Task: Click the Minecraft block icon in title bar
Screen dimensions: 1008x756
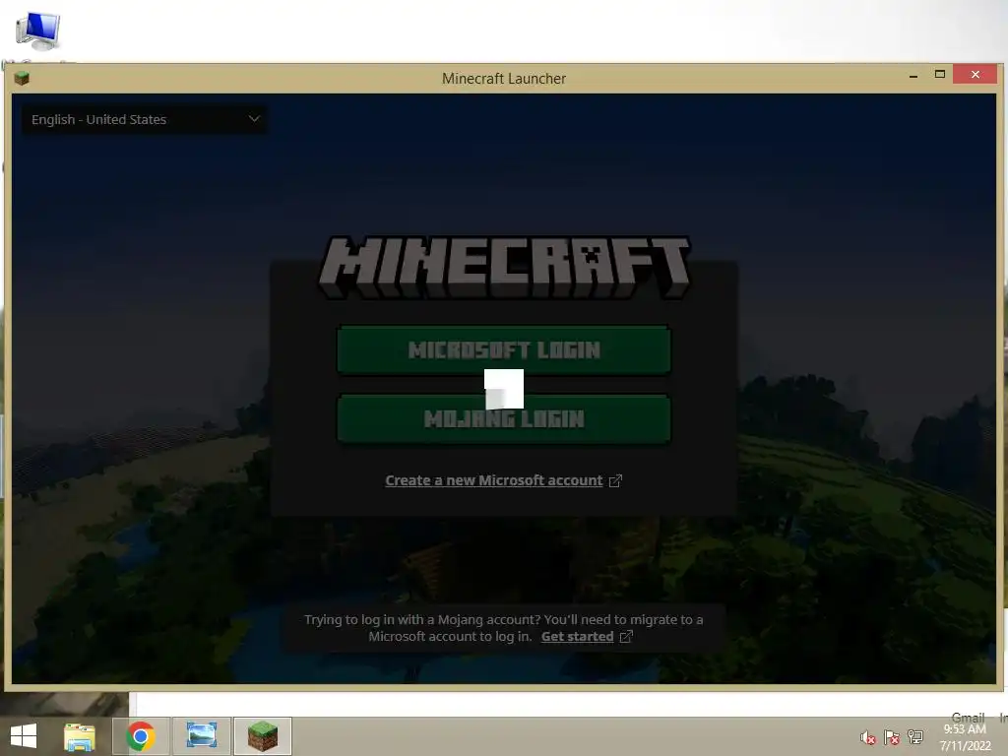Action: [22, 79]
